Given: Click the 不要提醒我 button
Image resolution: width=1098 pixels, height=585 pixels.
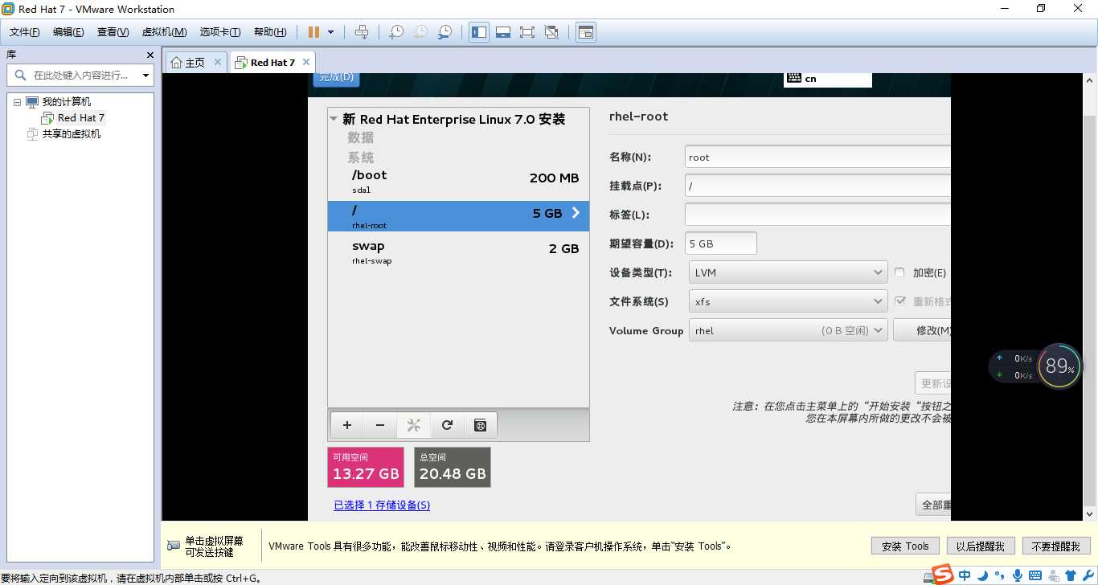Looking at the screenshot, I should 1056,546.
